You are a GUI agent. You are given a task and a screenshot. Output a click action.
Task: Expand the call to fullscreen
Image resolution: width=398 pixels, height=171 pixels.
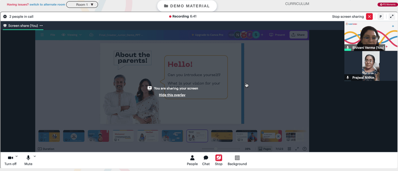point(391,17)
